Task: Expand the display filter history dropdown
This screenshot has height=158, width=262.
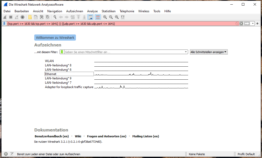Action: coord(253,23)
